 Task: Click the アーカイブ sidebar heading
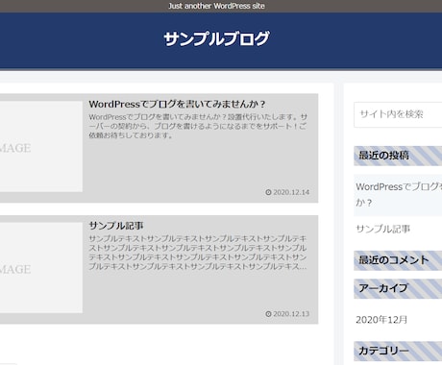[x=398, y=288]
